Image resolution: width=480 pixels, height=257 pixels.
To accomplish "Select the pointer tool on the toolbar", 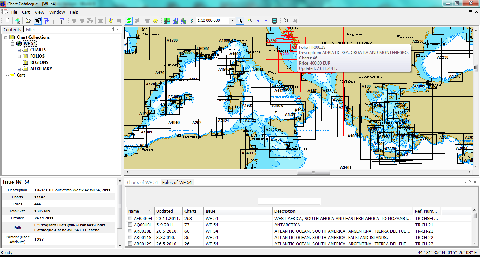I will tap(240, 20).
